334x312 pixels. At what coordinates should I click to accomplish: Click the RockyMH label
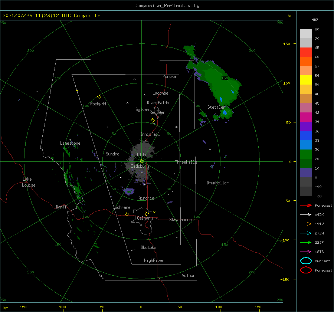point(98,104)
